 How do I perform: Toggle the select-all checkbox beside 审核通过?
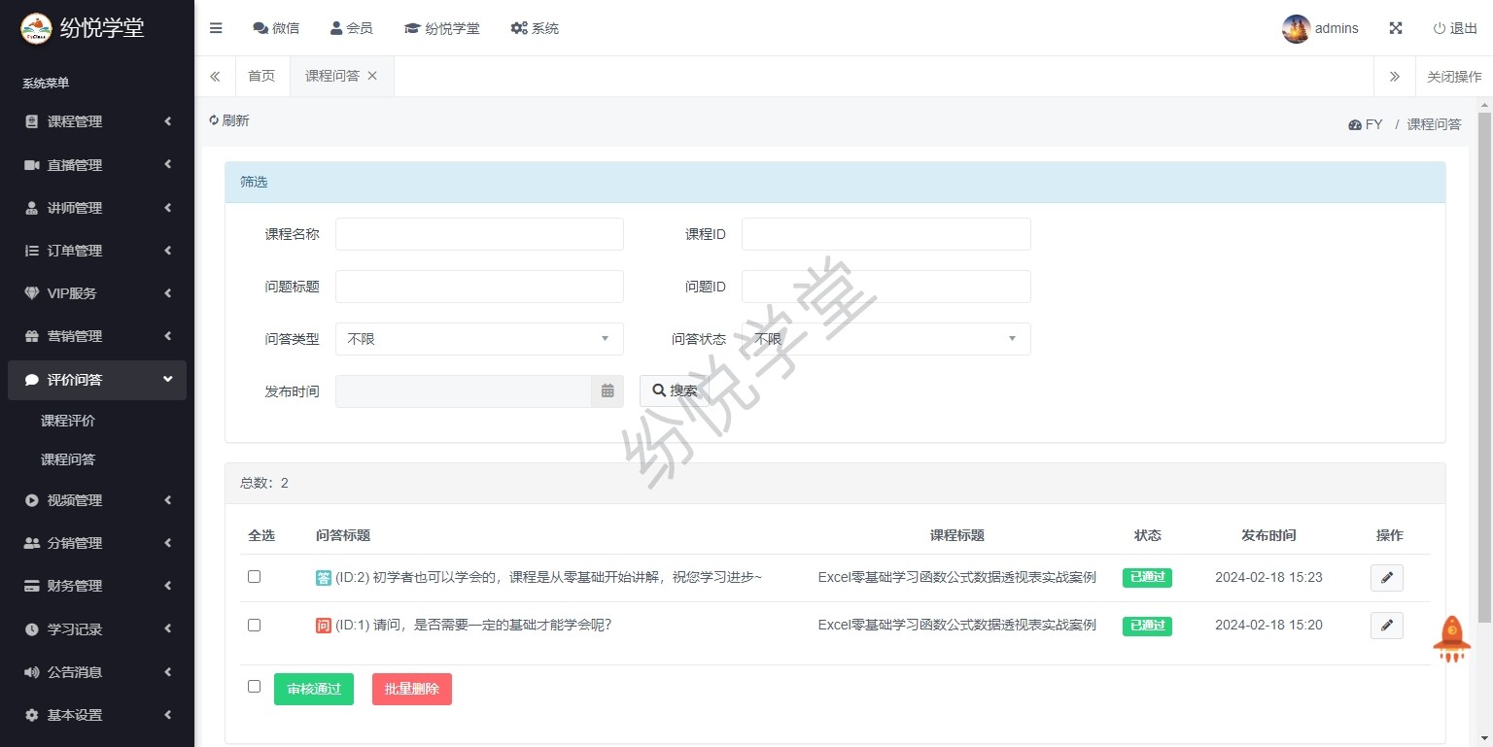[x=255, y=687]
